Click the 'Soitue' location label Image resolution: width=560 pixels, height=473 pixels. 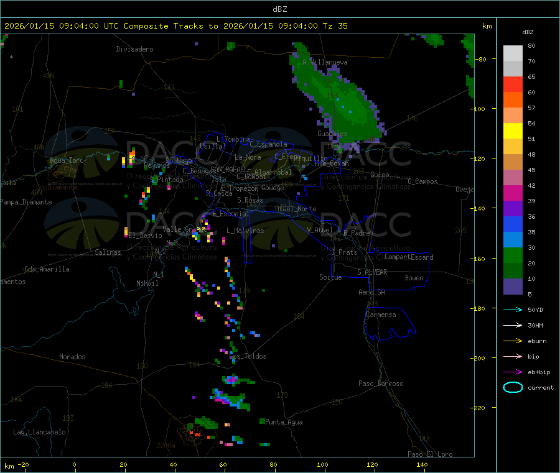click(331, 277)
